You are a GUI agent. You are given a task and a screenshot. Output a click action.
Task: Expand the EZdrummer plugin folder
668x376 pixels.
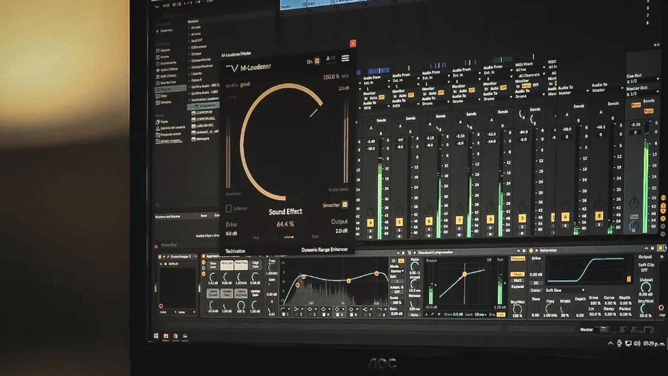pos(198,47)
